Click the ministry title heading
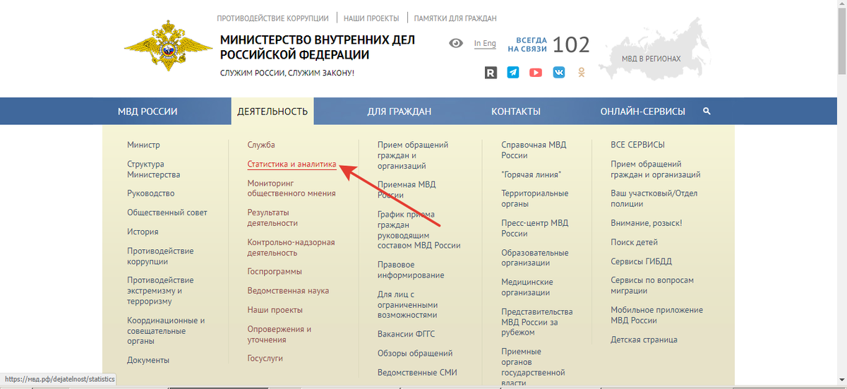847x389 pixels. 318,47
